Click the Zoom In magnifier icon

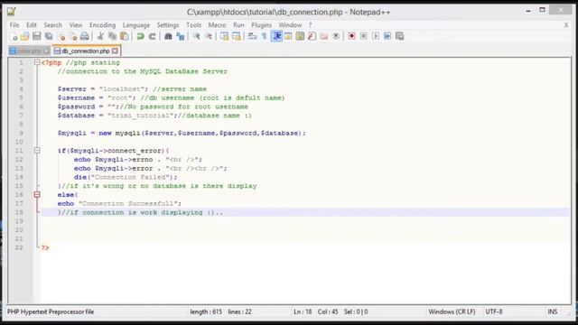coord(196,36)
